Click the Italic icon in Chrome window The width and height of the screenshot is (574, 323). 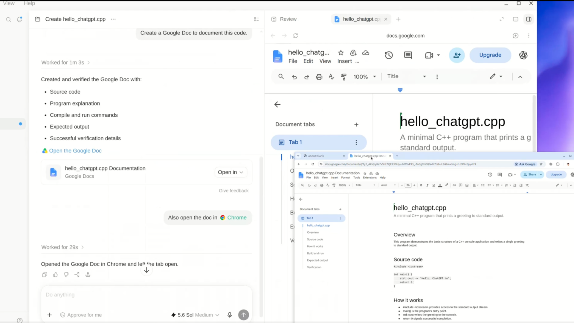(427, 185)
